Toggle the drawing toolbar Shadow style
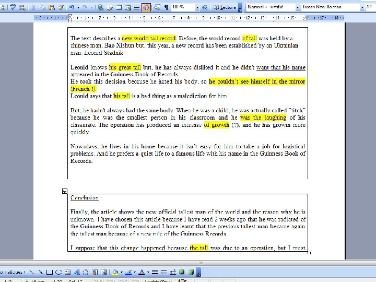 coord(182,272)
